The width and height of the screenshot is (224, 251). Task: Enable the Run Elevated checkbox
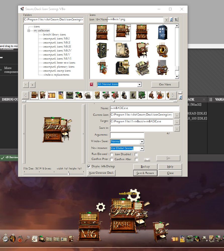111,154
